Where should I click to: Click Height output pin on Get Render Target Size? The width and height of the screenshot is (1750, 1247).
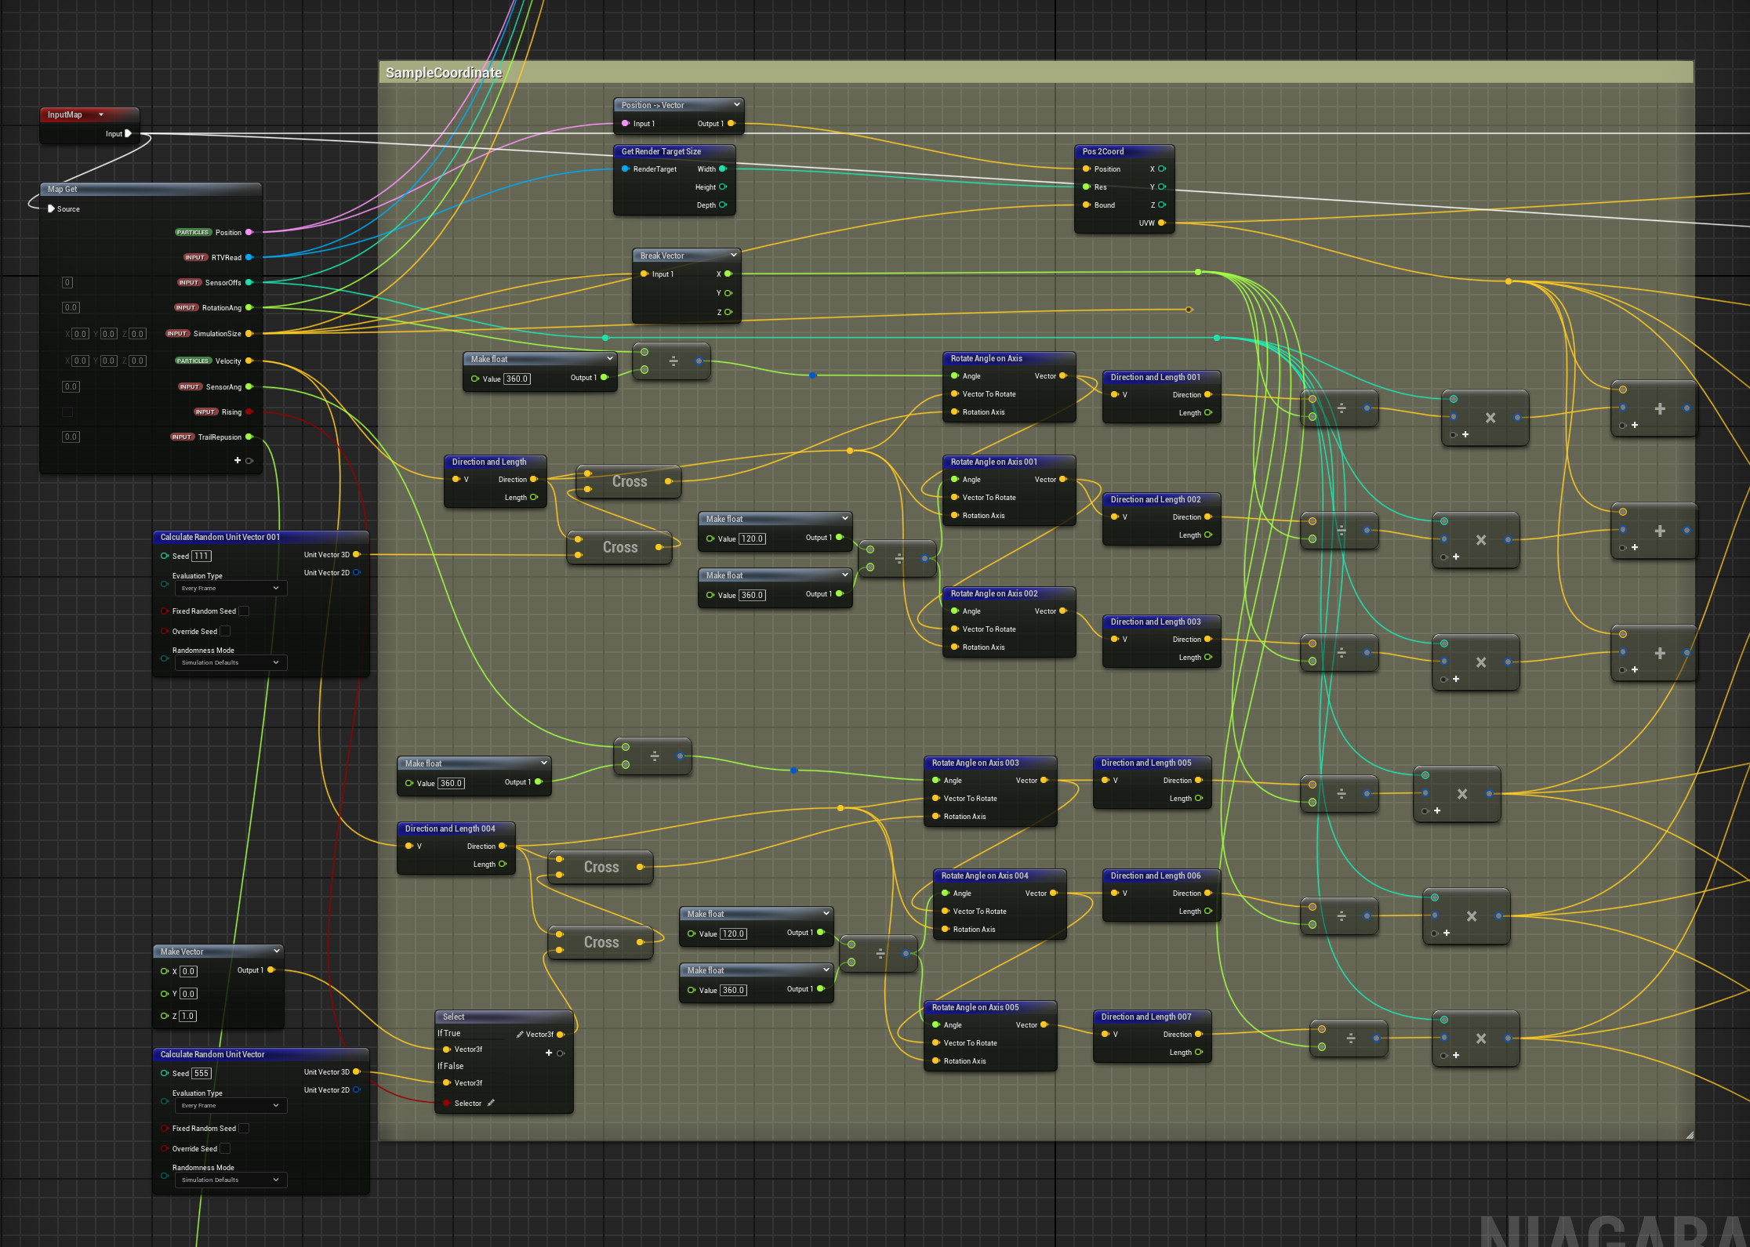(x=723, y=187)
